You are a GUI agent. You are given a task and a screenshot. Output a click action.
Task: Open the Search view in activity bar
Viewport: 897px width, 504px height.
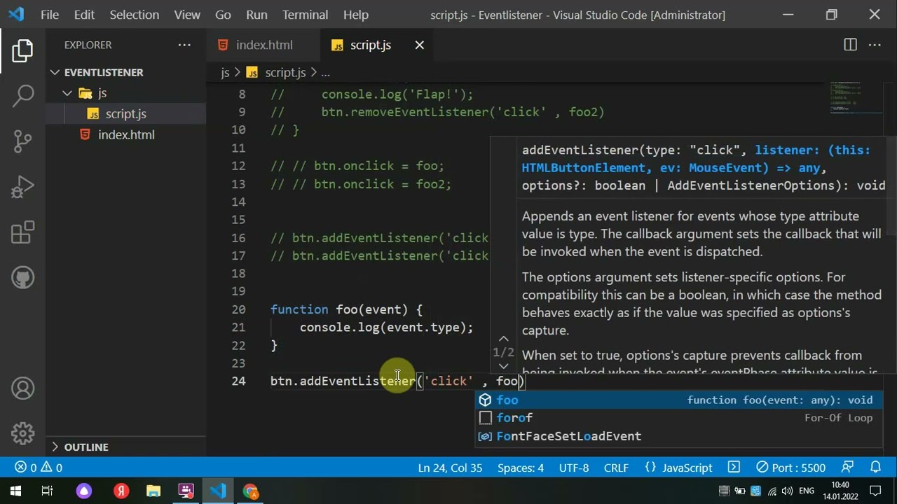22,96
